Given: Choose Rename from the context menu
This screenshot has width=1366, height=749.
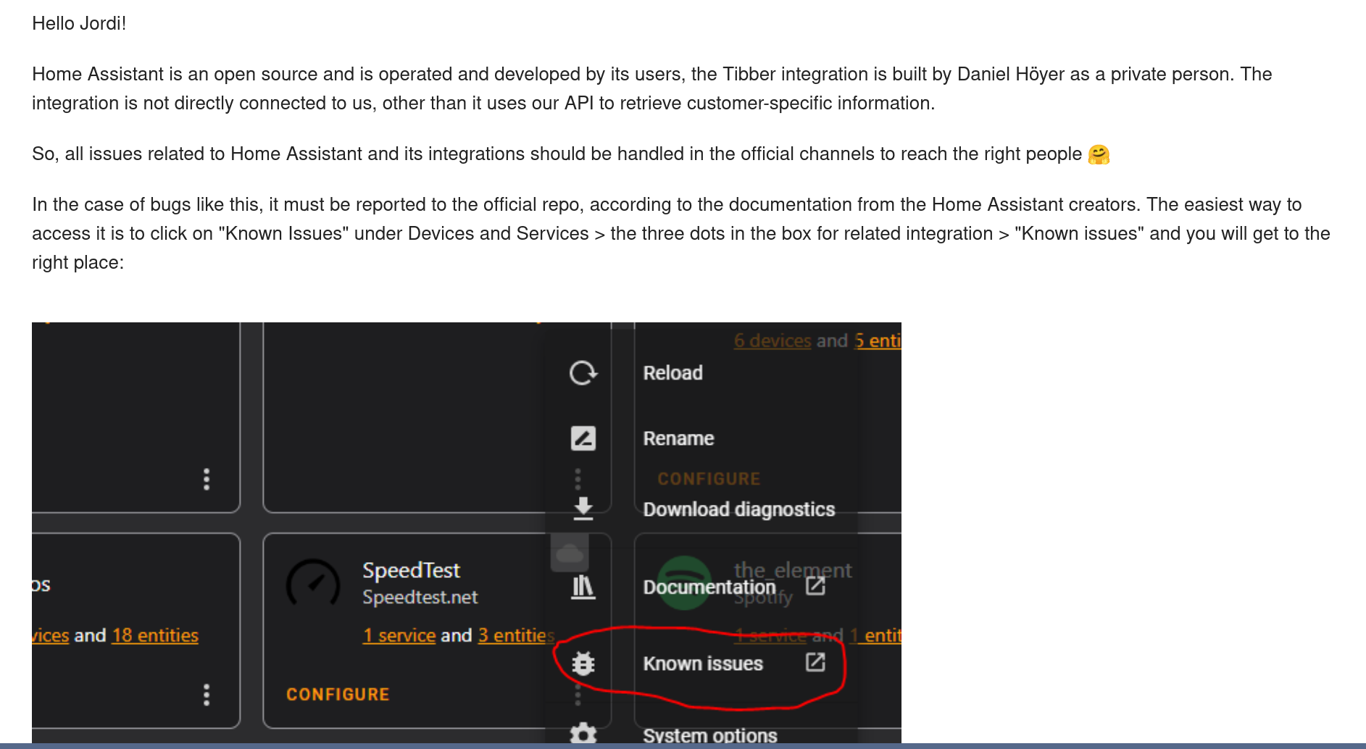Looking at the screenshot, I should (678, 438).
